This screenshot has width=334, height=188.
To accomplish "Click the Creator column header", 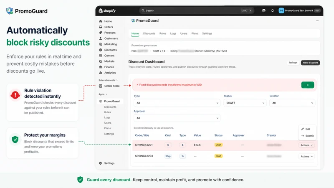I will tap(271, 135).
